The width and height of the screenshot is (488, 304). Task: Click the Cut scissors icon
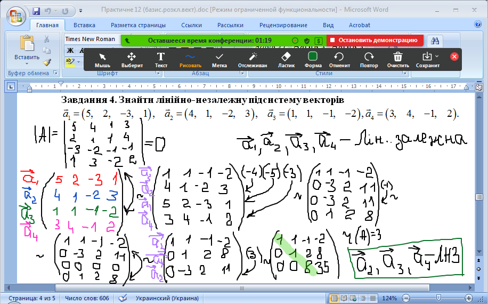(x=47, y=39)
